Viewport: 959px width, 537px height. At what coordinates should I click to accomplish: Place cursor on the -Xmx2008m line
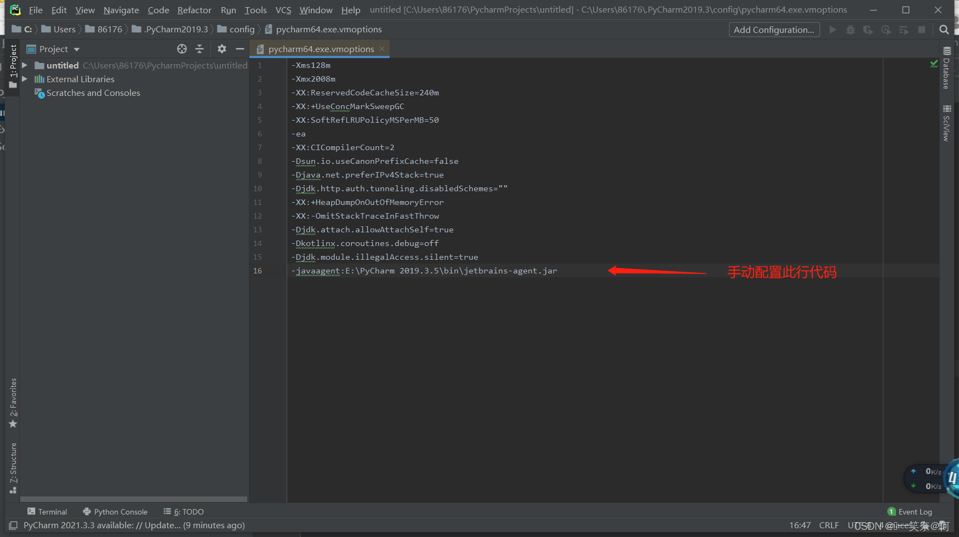[x=313, y=79]
